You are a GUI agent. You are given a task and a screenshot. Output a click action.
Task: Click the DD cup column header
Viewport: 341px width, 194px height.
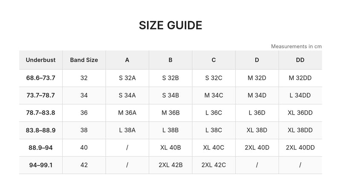[300, 60]
